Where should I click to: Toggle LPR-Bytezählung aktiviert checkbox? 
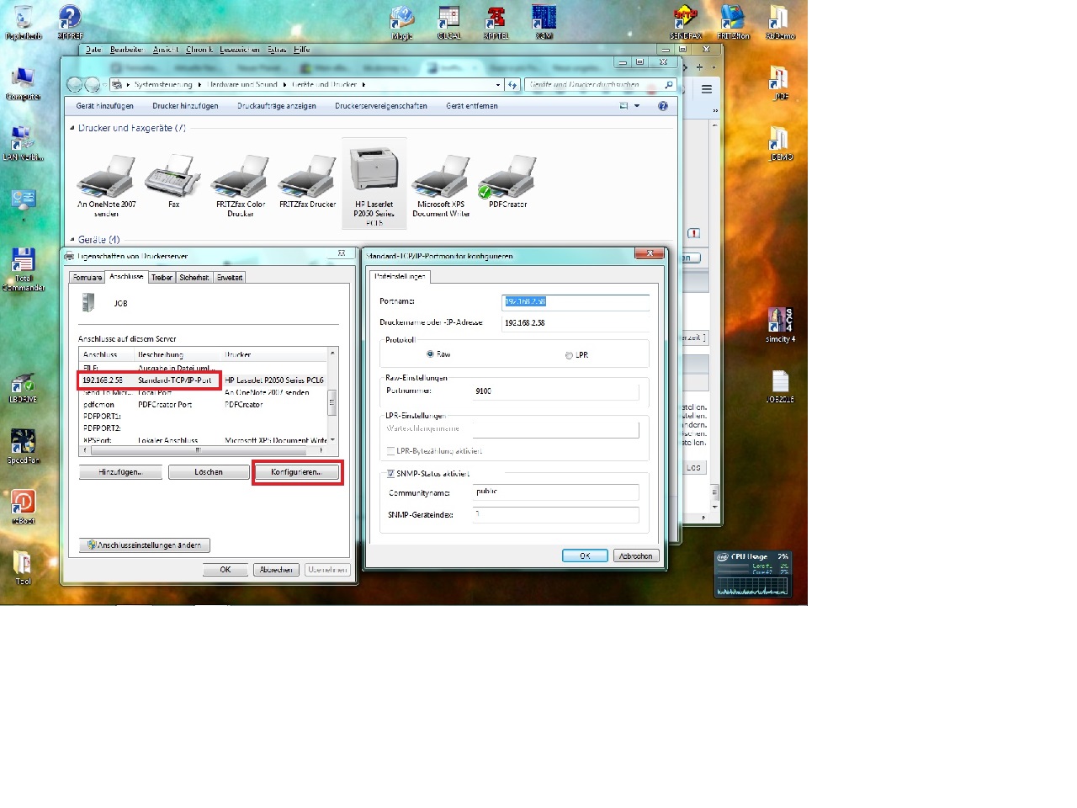pos(390,451)
